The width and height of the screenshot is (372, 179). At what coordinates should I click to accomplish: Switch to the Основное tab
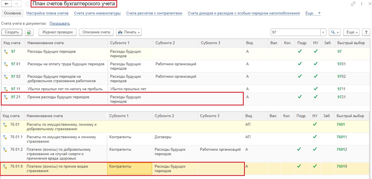12,13
